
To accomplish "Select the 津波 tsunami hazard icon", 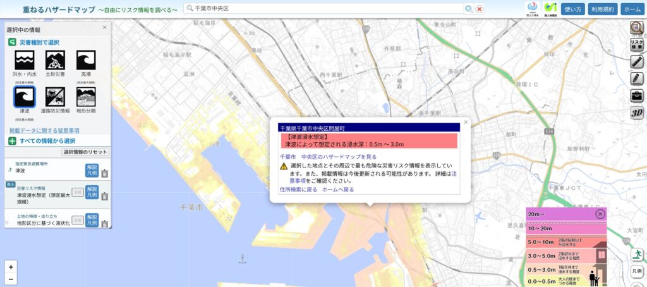I will click(x=25, y=97).
